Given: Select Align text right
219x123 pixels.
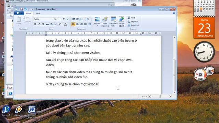Looking at the screenshot, I should (81, 24).
